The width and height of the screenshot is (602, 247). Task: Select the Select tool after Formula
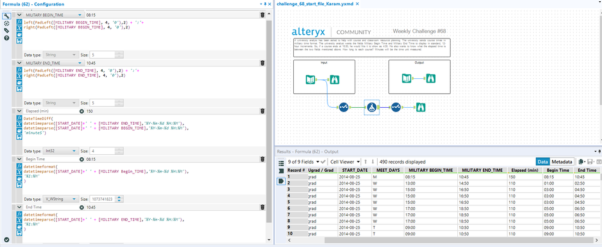(396, 107)
